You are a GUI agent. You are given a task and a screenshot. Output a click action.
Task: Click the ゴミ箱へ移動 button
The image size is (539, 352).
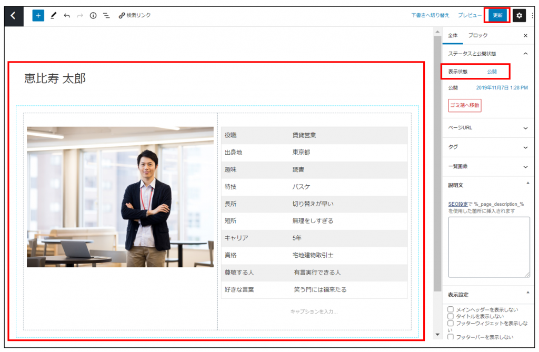[x=464, y=105]
